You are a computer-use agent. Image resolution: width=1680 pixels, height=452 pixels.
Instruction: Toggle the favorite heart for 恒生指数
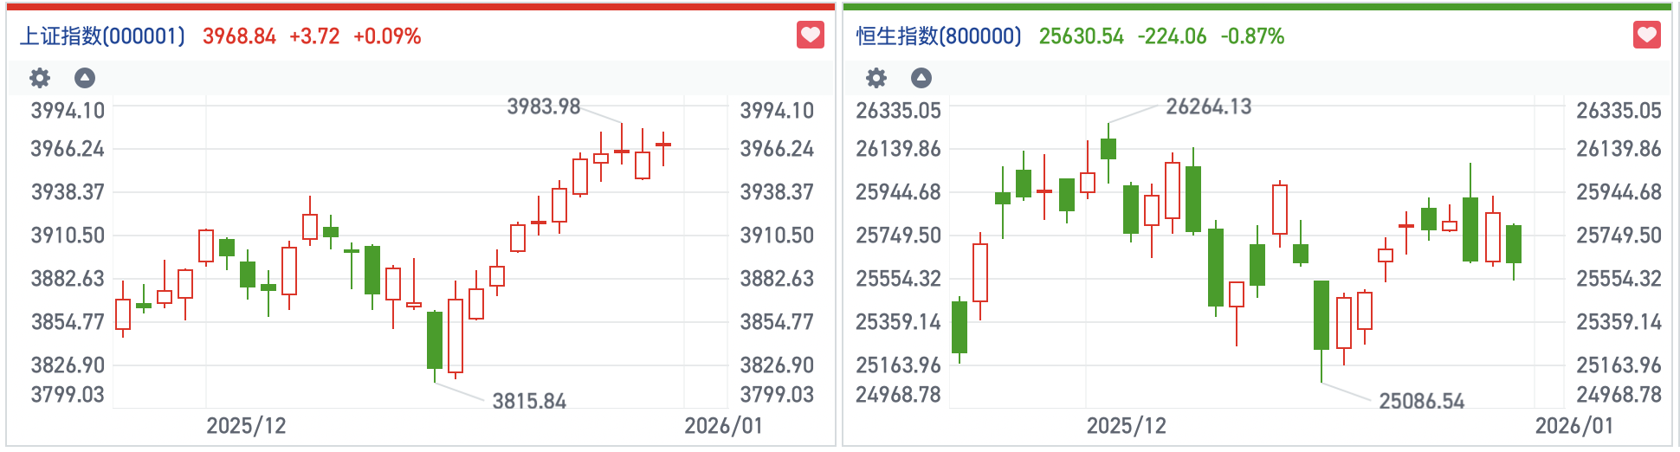(x=1647, y=36)
